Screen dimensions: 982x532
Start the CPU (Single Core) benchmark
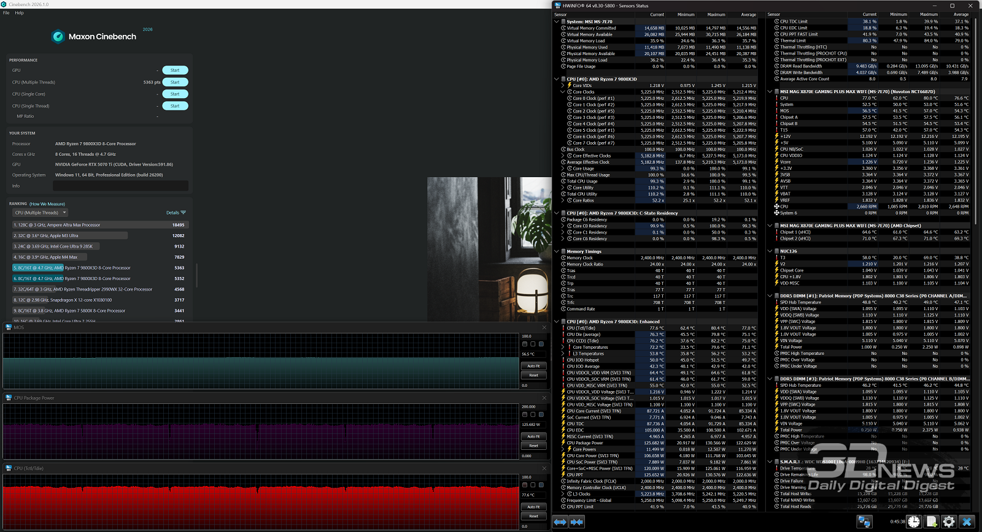[175, 94]
